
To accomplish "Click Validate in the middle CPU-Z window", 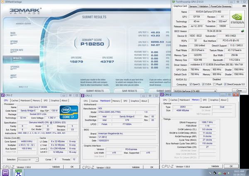I will [136, 167].
